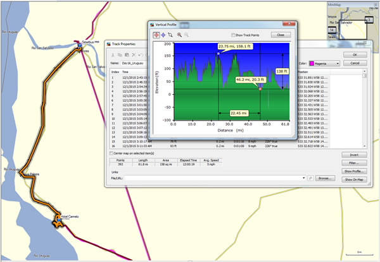Click Browse... for a link file
The image size is (380, 262).
point(326,178)
